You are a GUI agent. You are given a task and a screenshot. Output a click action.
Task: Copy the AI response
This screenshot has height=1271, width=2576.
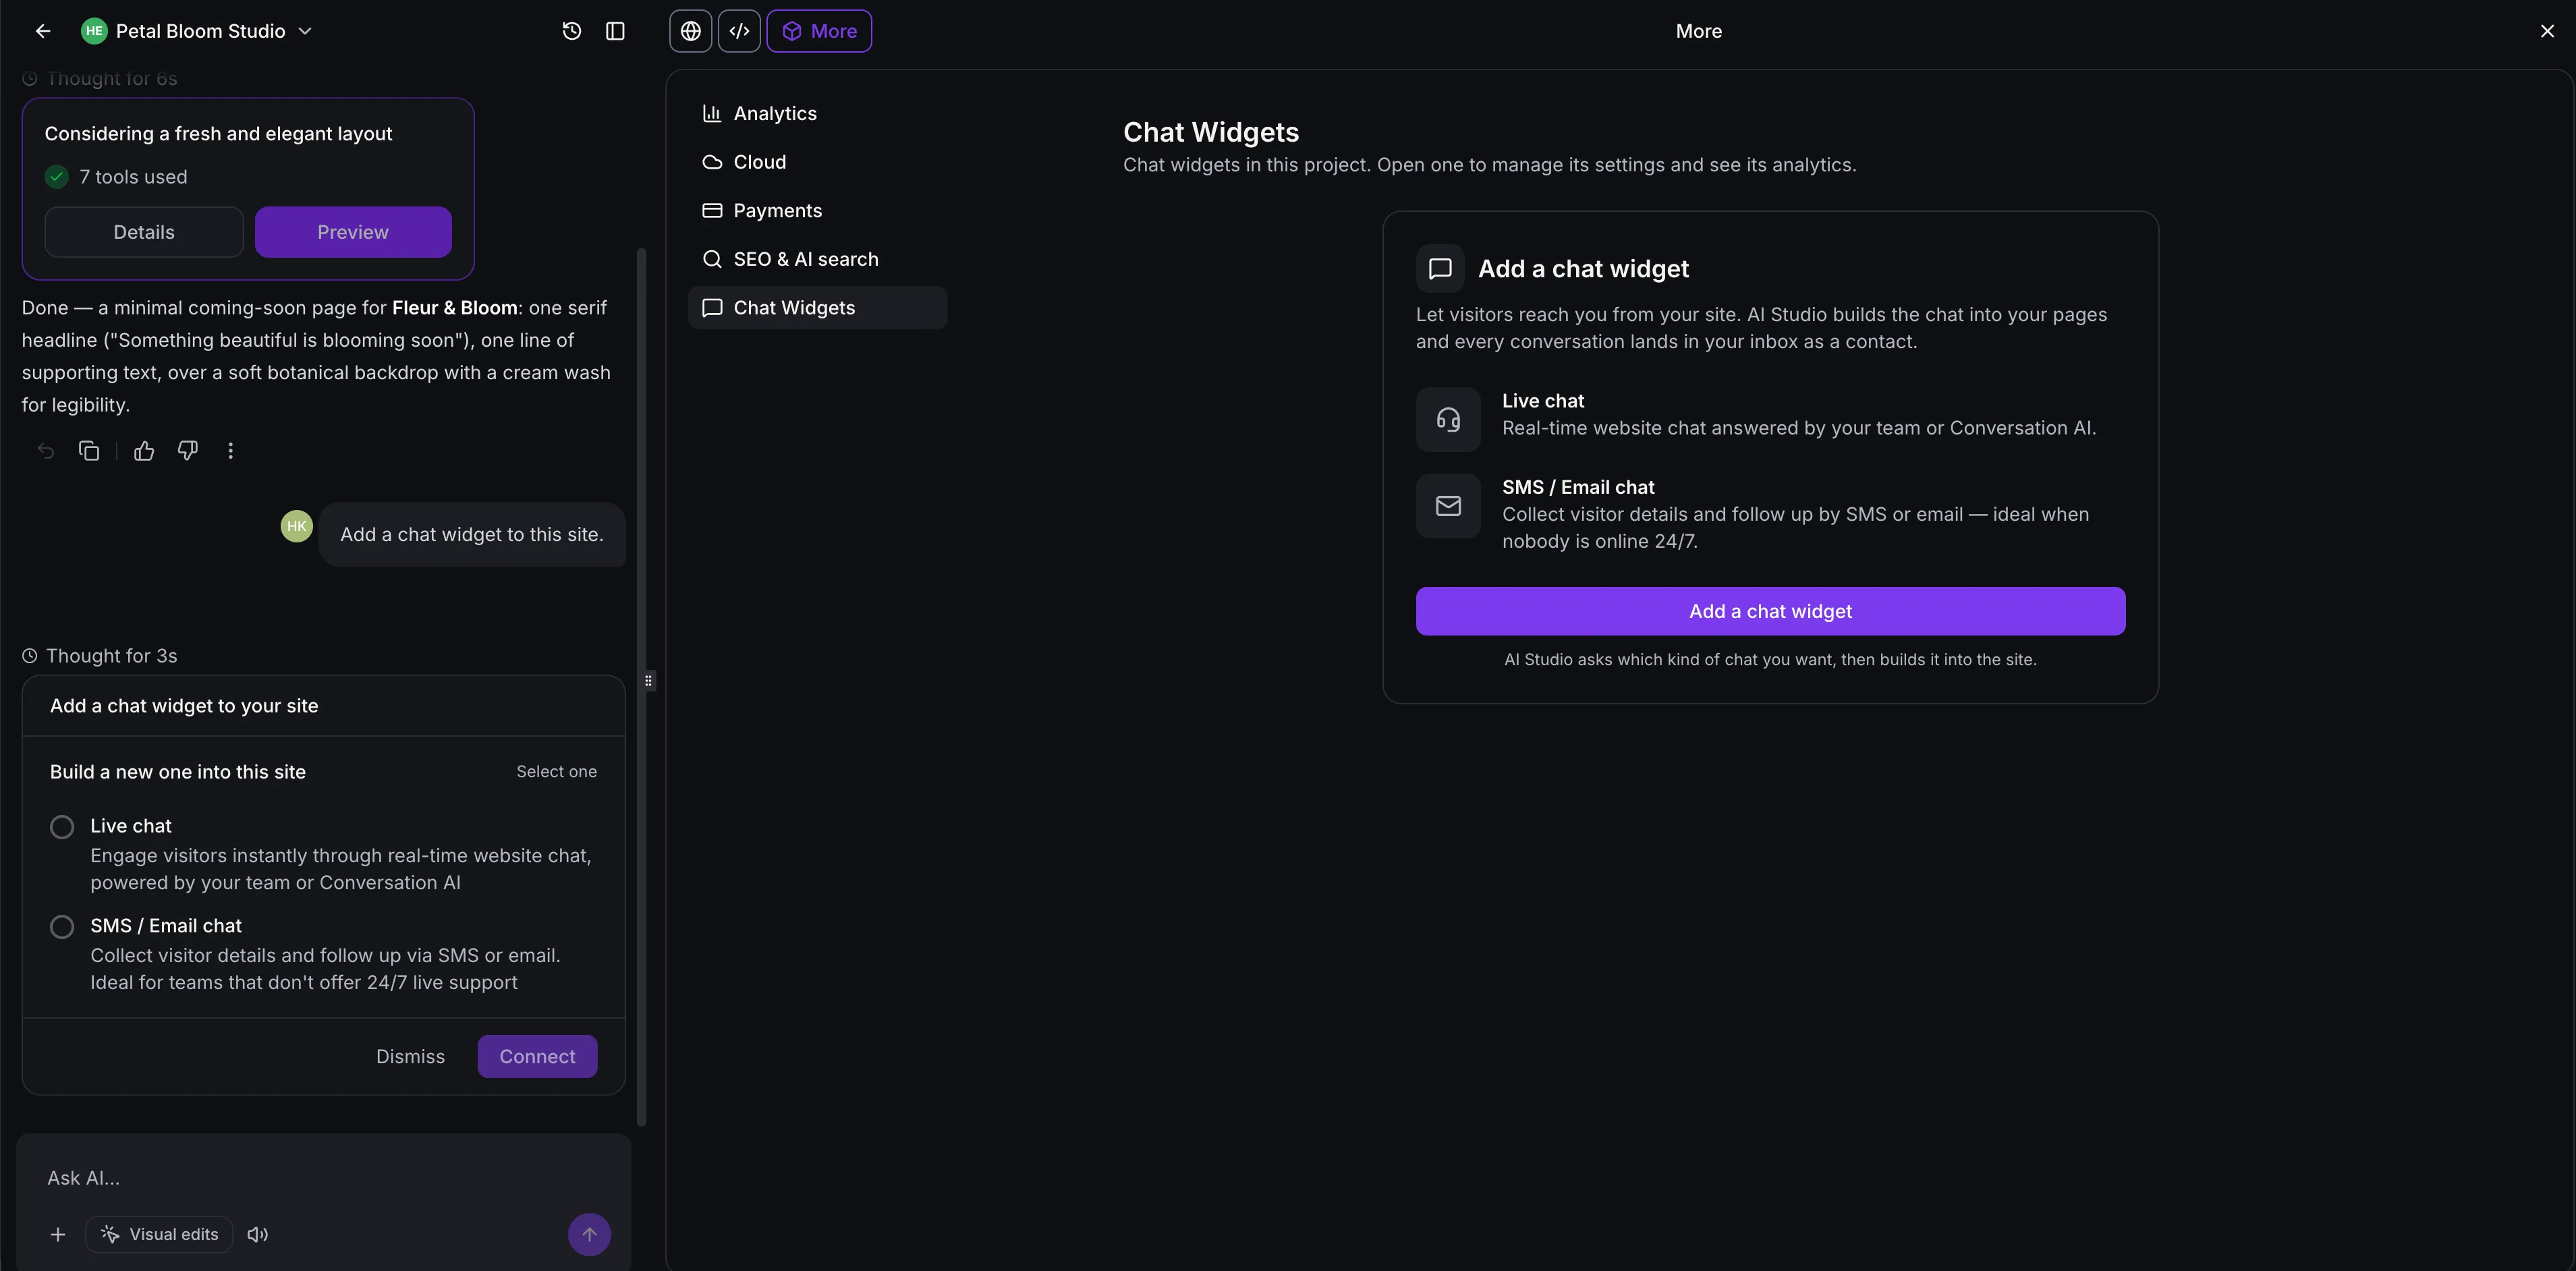89,451
